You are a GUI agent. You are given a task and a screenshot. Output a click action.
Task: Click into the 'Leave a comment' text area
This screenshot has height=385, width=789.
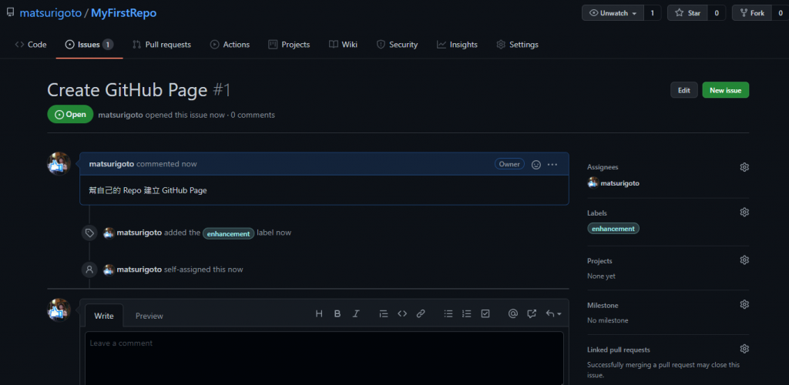point(324,358)
